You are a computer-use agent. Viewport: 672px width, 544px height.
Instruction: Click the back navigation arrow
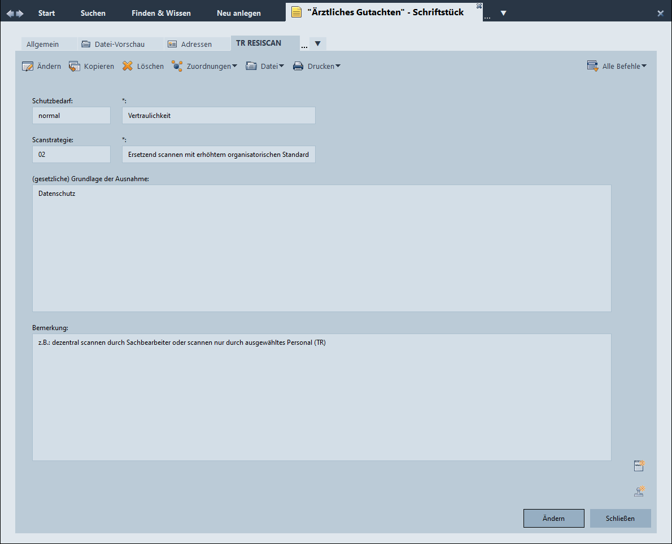(10, 13)
